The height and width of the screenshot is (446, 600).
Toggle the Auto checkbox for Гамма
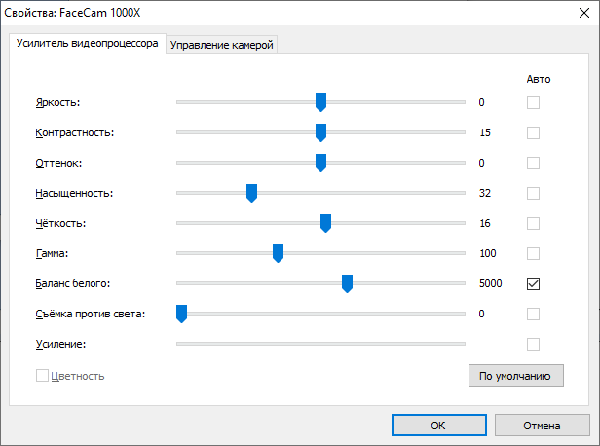point(533,254)
